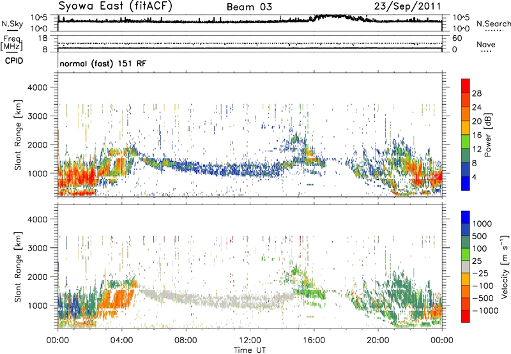Viewport: 511px width, 354px height.
Task: Click the 'Nave' legend label
Action: 486,45
